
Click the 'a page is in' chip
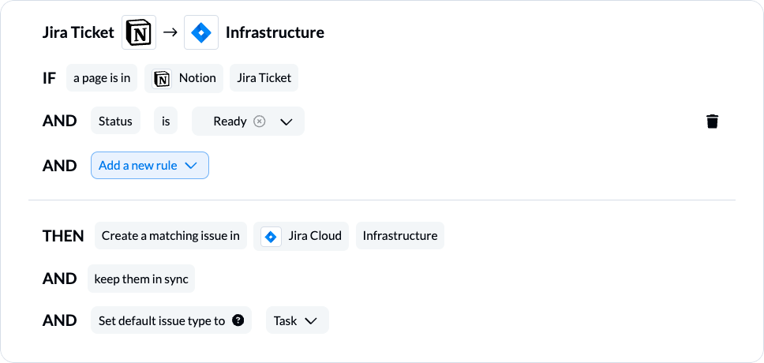(x=102, y=78)
